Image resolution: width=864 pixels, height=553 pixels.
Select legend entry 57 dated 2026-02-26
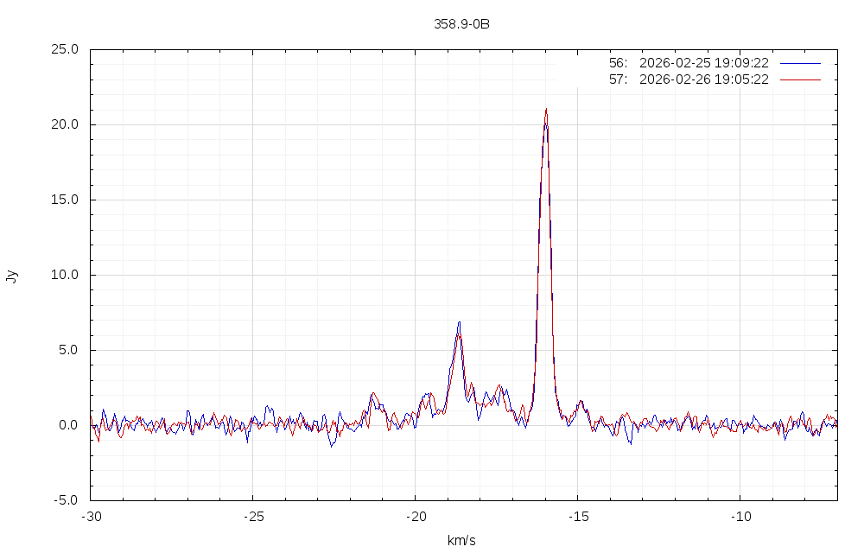[689, 79]
